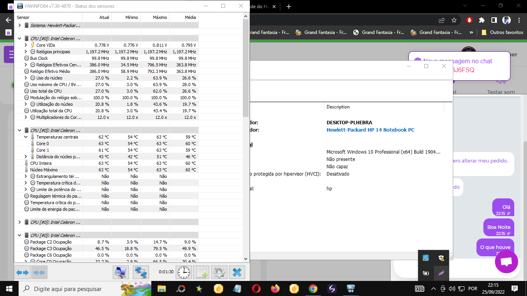This screenshot has height=296, width=527.
Task: Click the Sensor column header
Action: coord(48,17)
